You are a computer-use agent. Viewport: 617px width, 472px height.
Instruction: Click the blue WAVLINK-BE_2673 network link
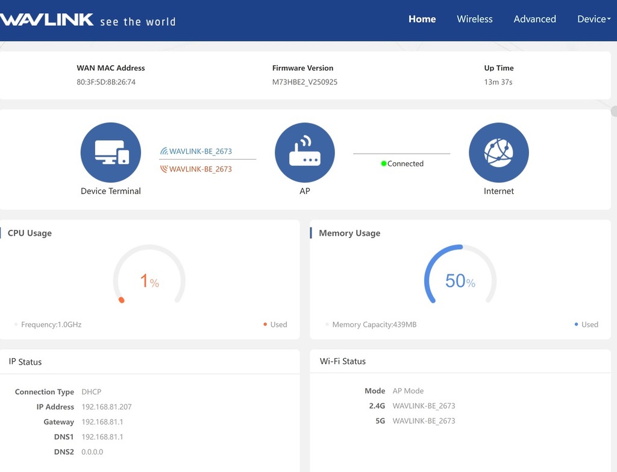tap(201, 151)
